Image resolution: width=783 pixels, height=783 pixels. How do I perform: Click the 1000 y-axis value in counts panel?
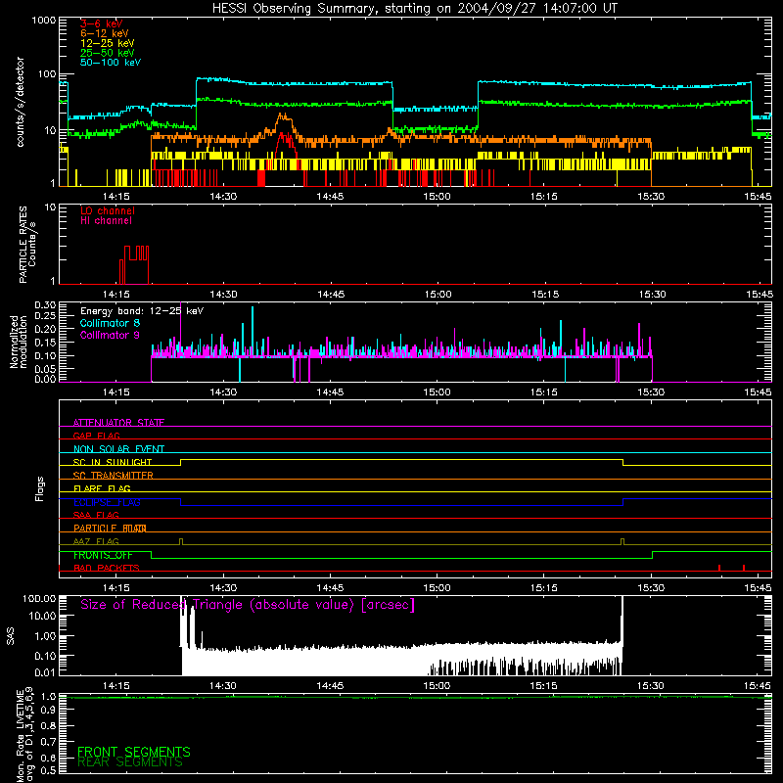pos(44,21)
